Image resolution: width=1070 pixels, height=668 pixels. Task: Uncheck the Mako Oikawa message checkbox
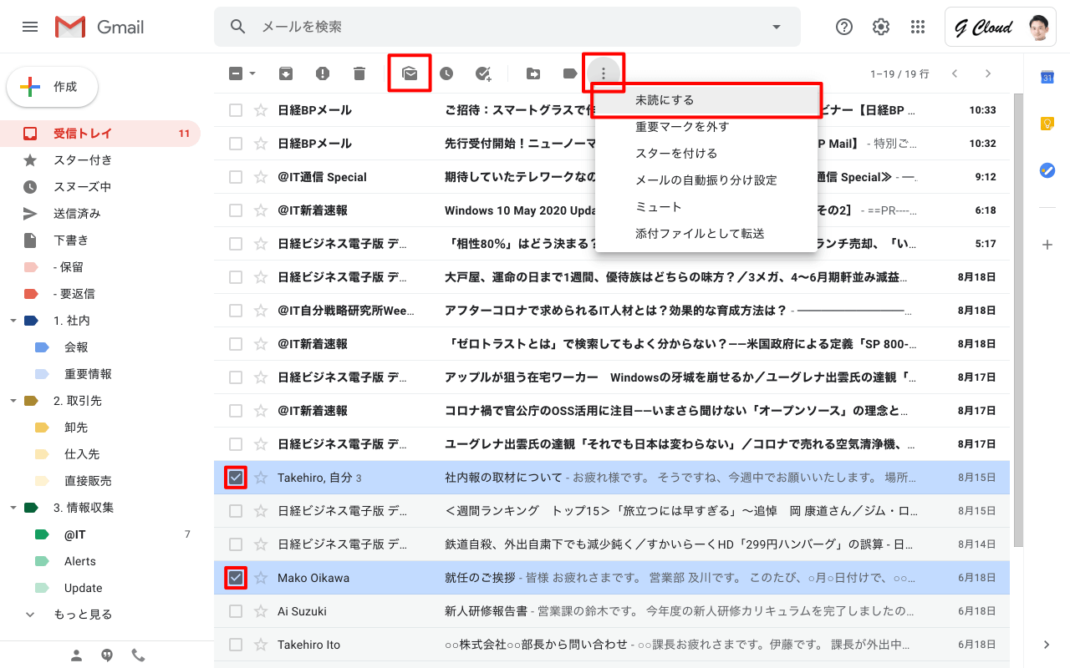(236, 578)
